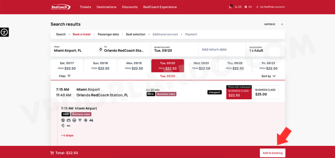The height and width of the screenshot is (158, 335).
Task: Go to the Search breadcrumb step
Action: pos(61,34)
